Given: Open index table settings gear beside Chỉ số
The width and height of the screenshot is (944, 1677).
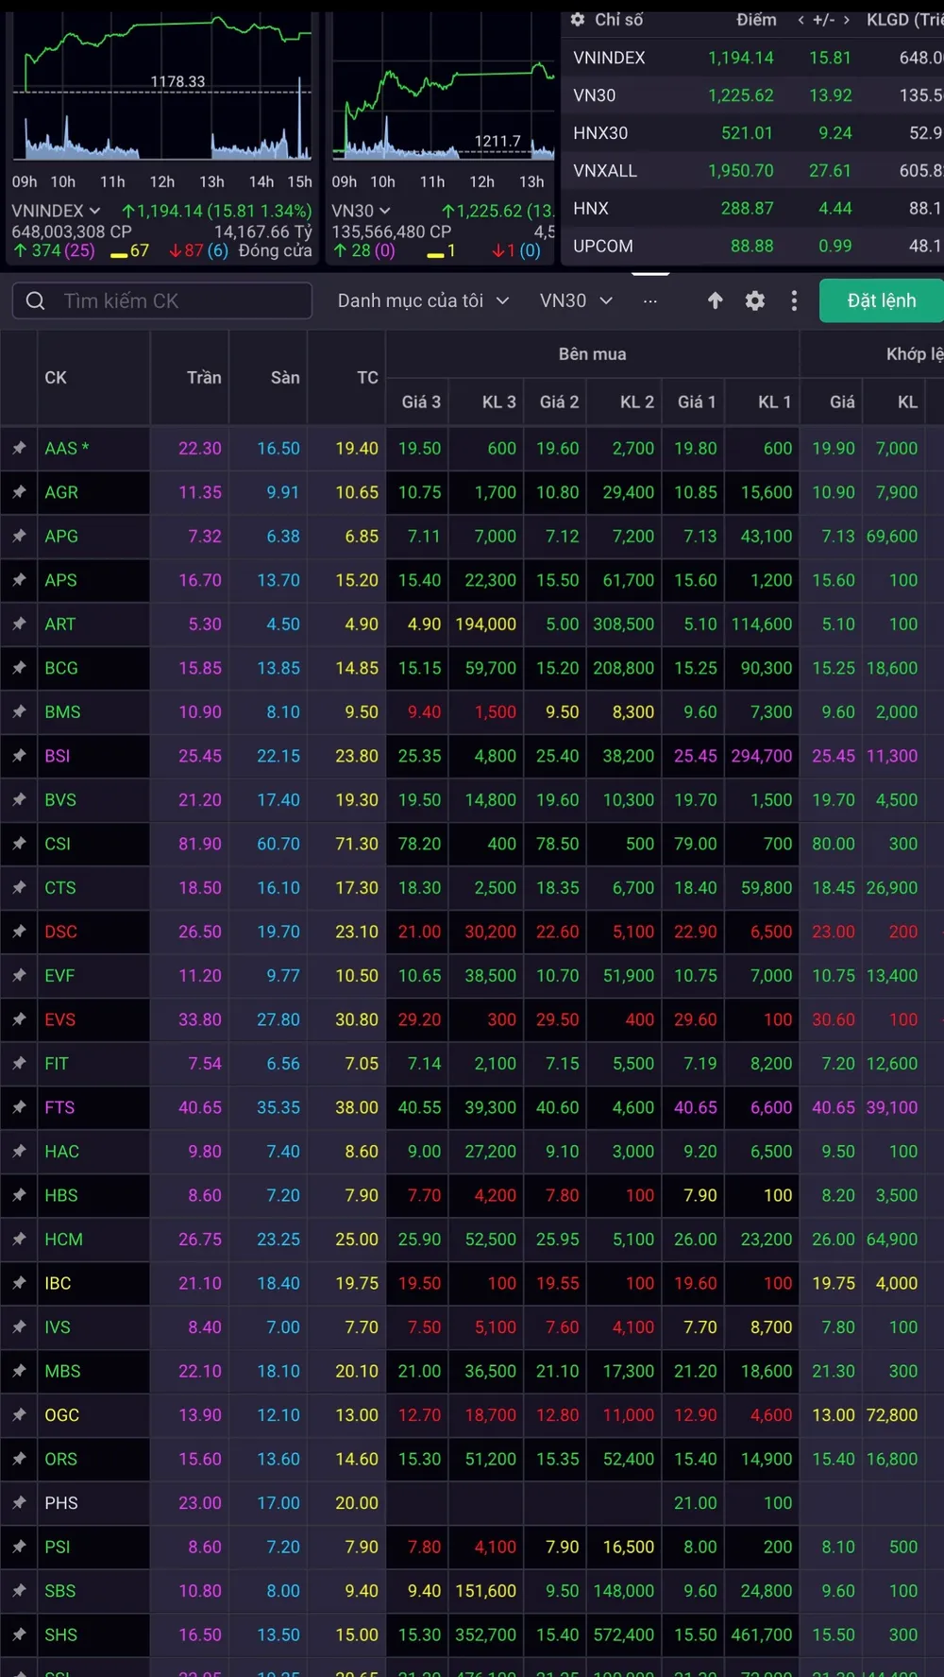Looking at the screenshot, I should coord(578,19).
